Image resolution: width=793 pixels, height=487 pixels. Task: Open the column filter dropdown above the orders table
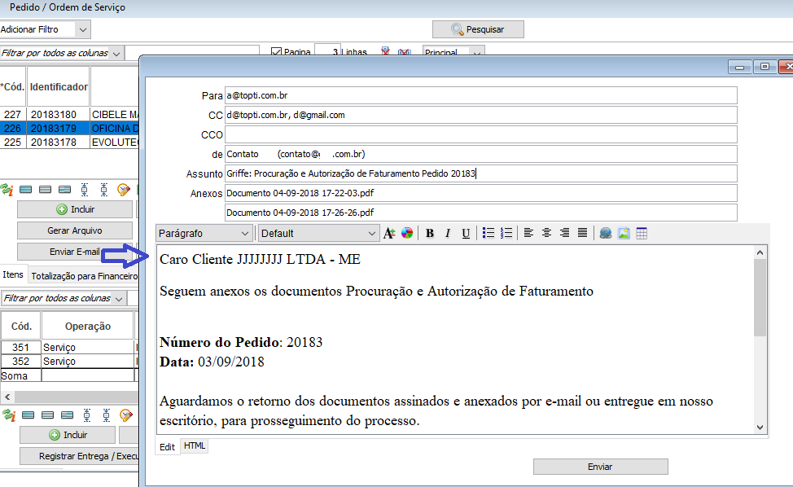[x=116, y=53]
